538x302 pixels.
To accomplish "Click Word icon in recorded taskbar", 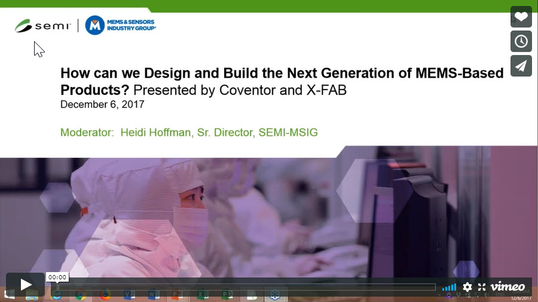I will (154, 295).
